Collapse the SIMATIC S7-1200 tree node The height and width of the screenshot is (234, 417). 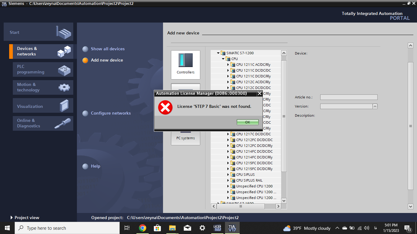coord(218,53)
